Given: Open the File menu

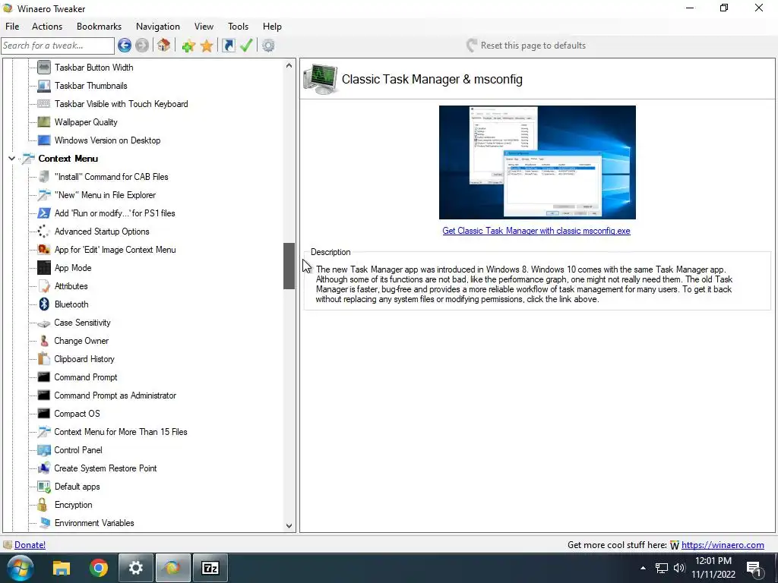Looking at the screenshot, I should [12, 27].
